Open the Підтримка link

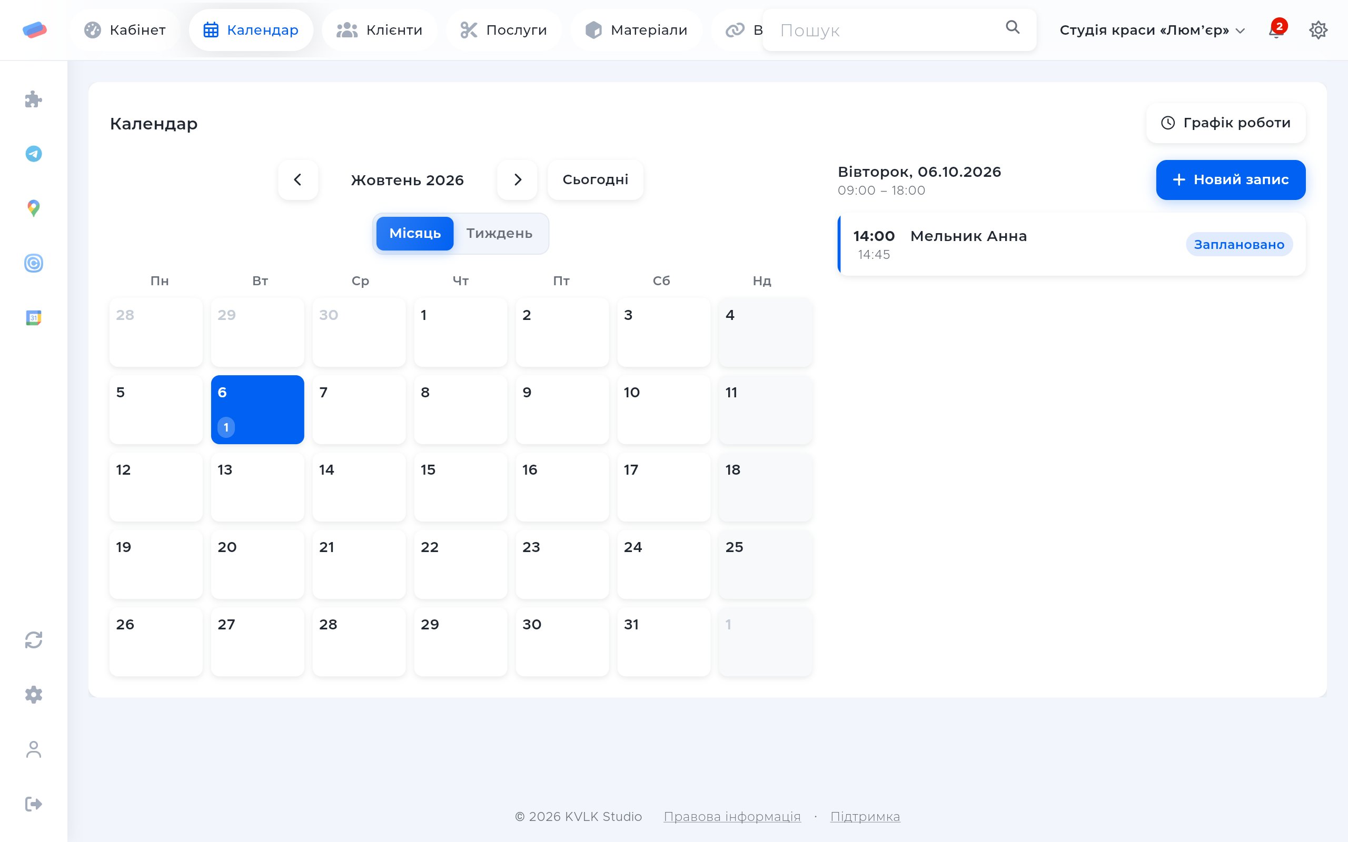(x=865, y=816)
